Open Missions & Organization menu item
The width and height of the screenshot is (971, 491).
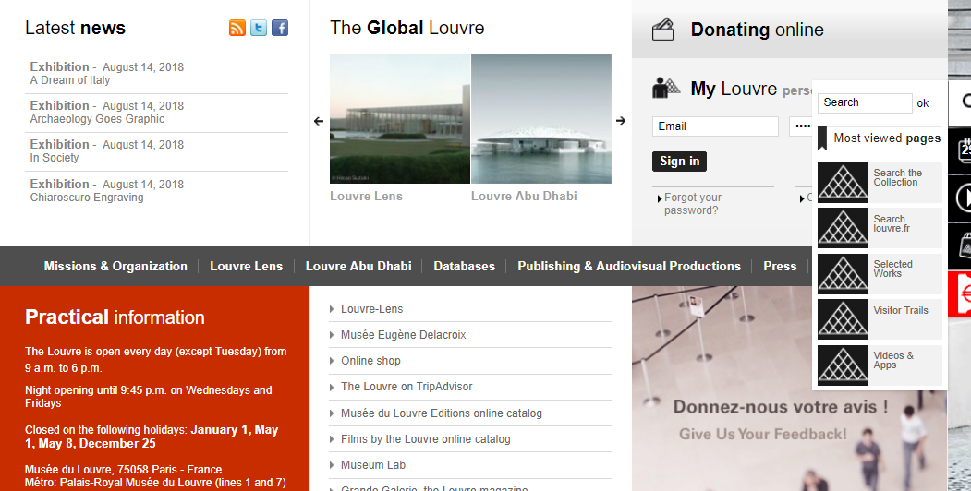(115, 266)
